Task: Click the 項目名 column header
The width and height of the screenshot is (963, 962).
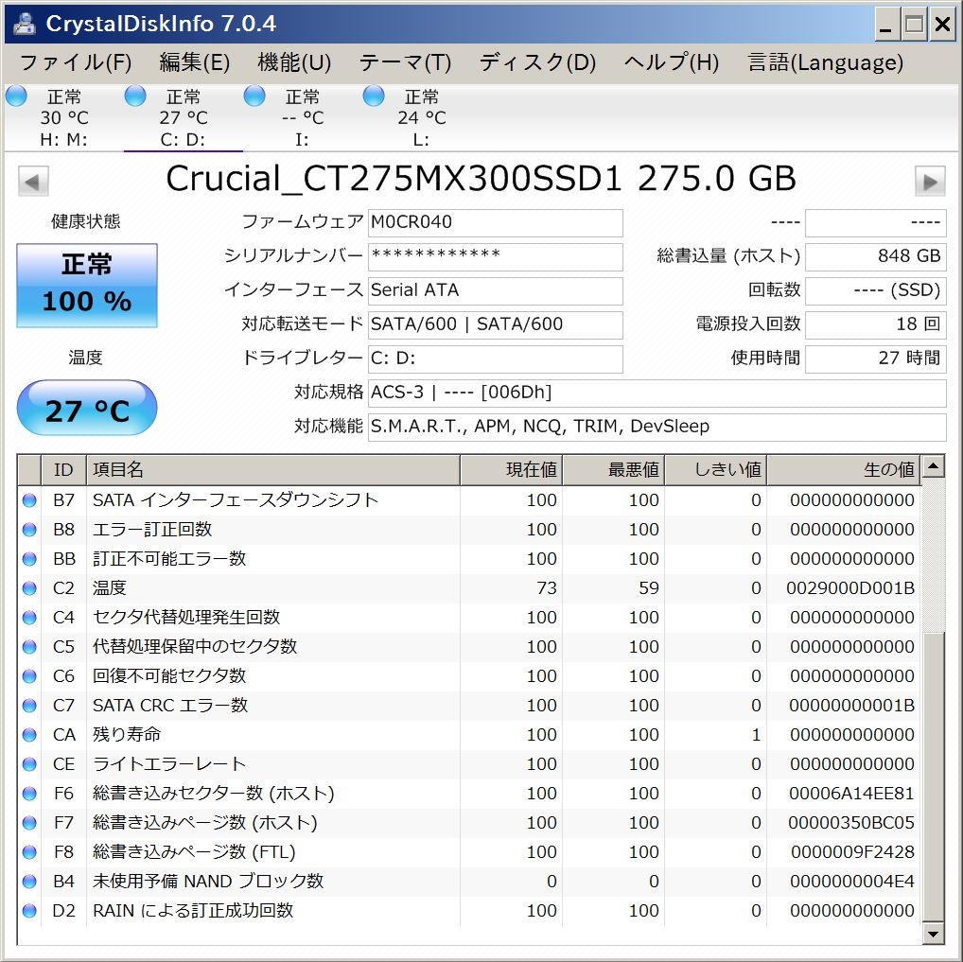Action: 273,470
